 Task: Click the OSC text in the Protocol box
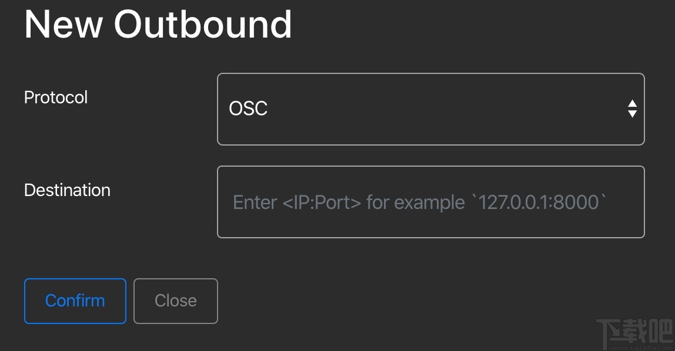click(x=248, y=109)
